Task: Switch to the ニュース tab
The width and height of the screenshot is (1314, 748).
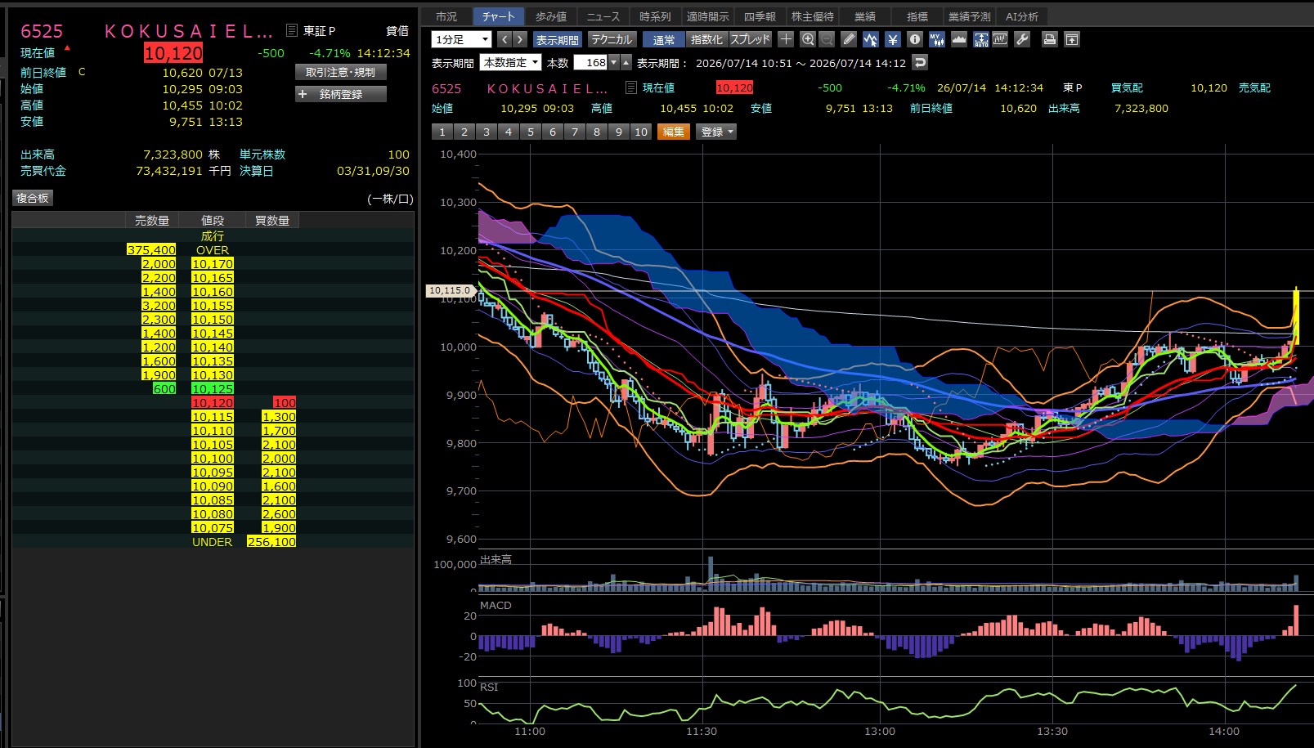Action: (603, 16)
